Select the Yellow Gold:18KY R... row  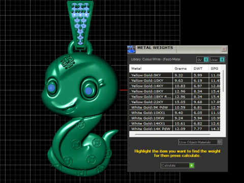pos(175,97)
